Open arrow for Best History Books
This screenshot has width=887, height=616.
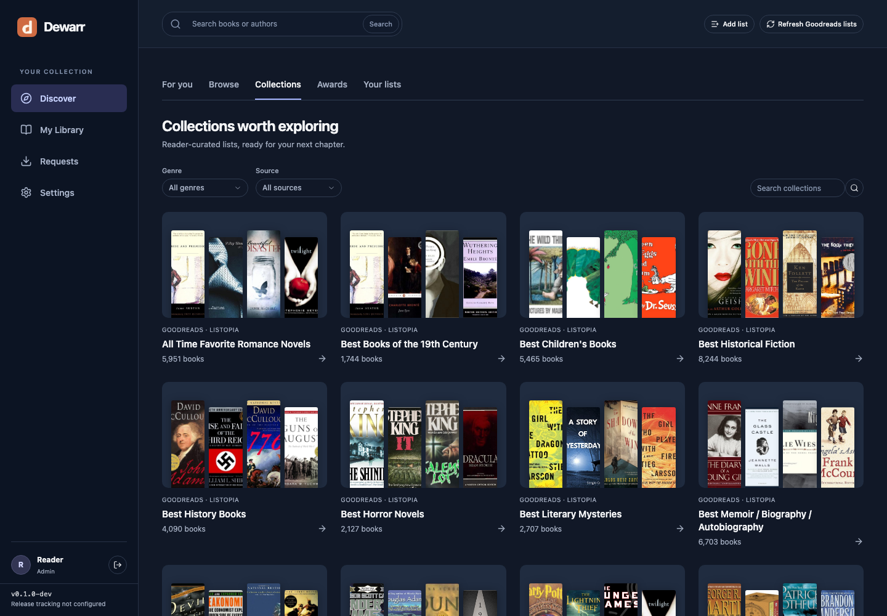pyautogui.click(x=322, y=529)
